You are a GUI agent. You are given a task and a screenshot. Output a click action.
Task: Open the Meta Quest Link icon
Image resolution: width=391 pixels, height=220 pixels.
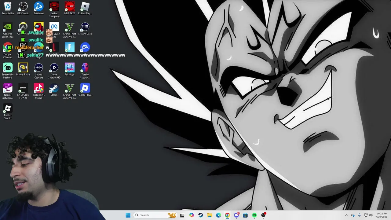tap(54, 30)
